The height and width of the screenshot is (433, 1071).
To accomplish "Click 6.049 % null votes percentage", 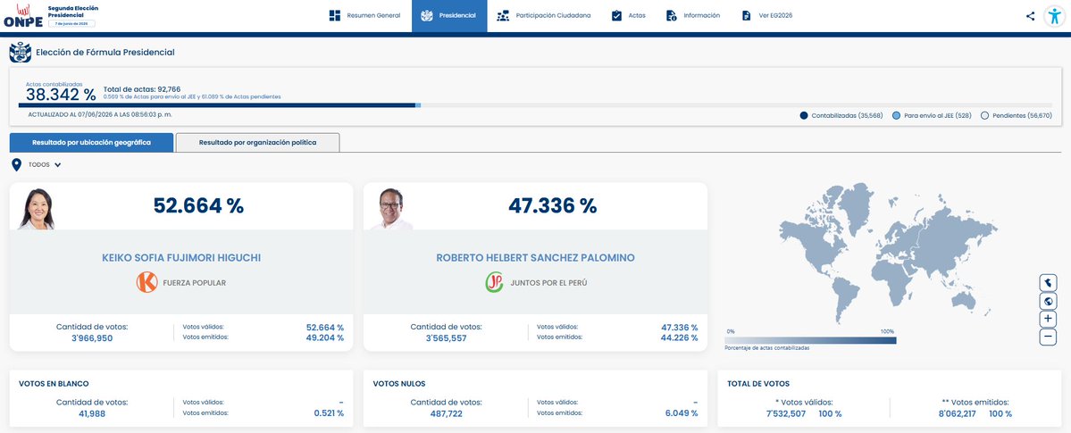I will 683,413.
